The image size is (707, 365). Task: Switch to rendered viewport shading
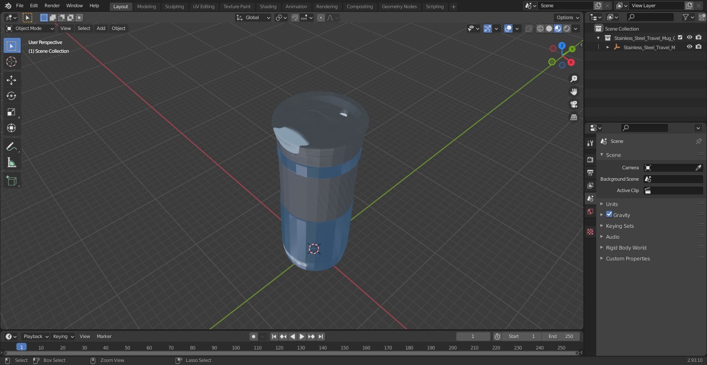pos(567,28)
